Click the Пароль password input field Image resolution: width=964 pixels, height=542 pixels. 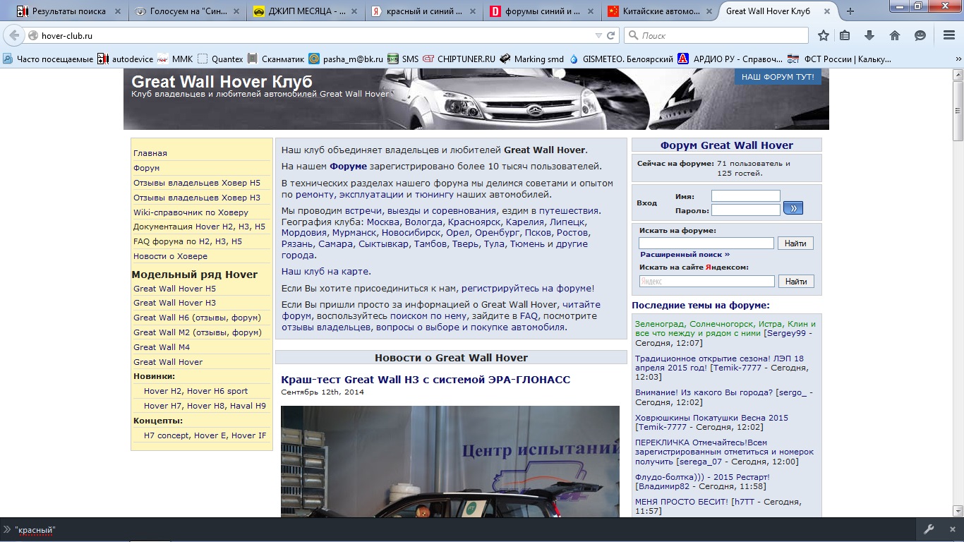[x=746, y=210]
